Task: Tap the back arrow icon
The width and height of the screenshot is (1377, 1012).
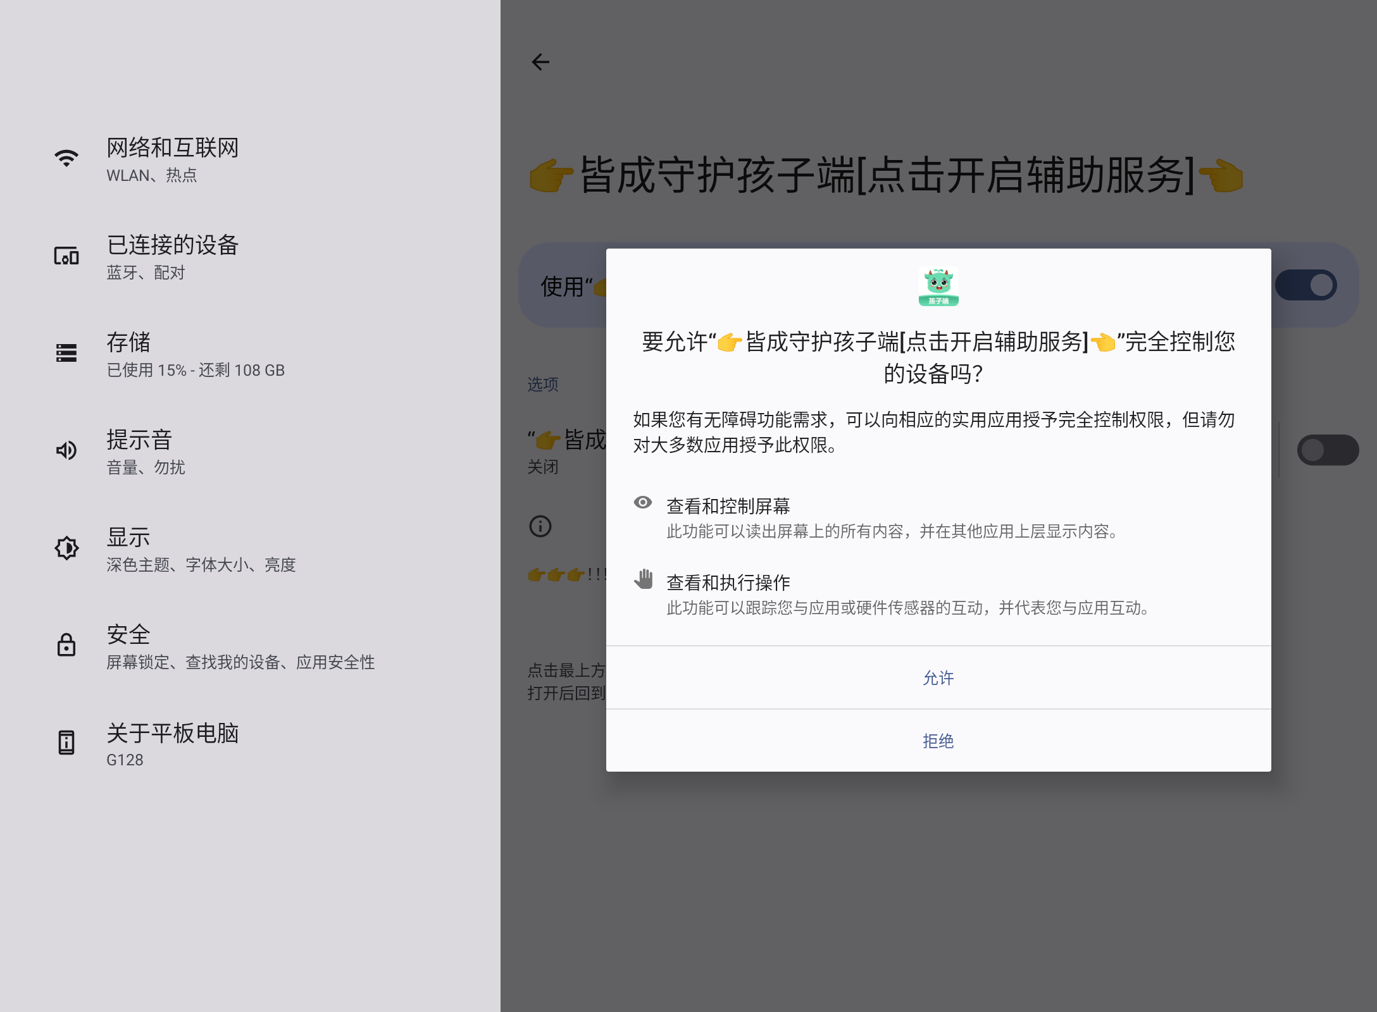Action: pyautogui.click(x=540, y=62)
